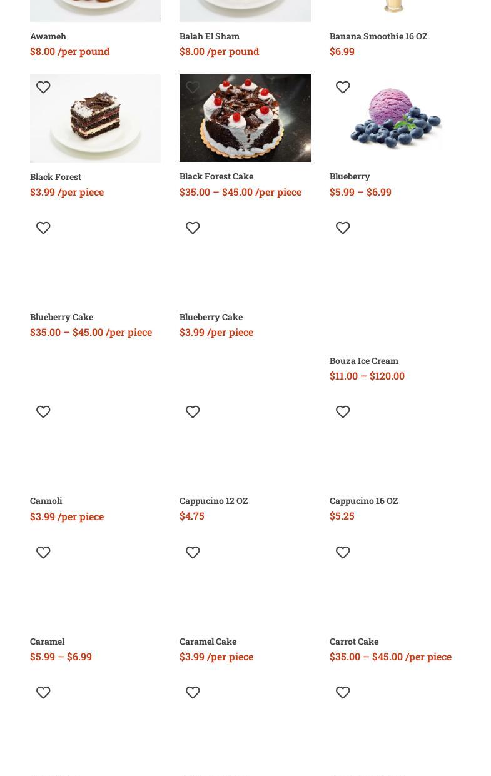Add Black Forest piece to wishlist
The width and height of the screenshot is (491, 776).
pos(43,88)
